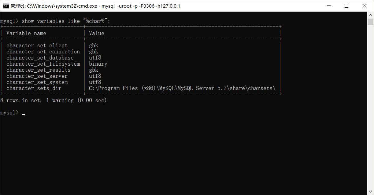Click the show variables command text

coord(66,21)
